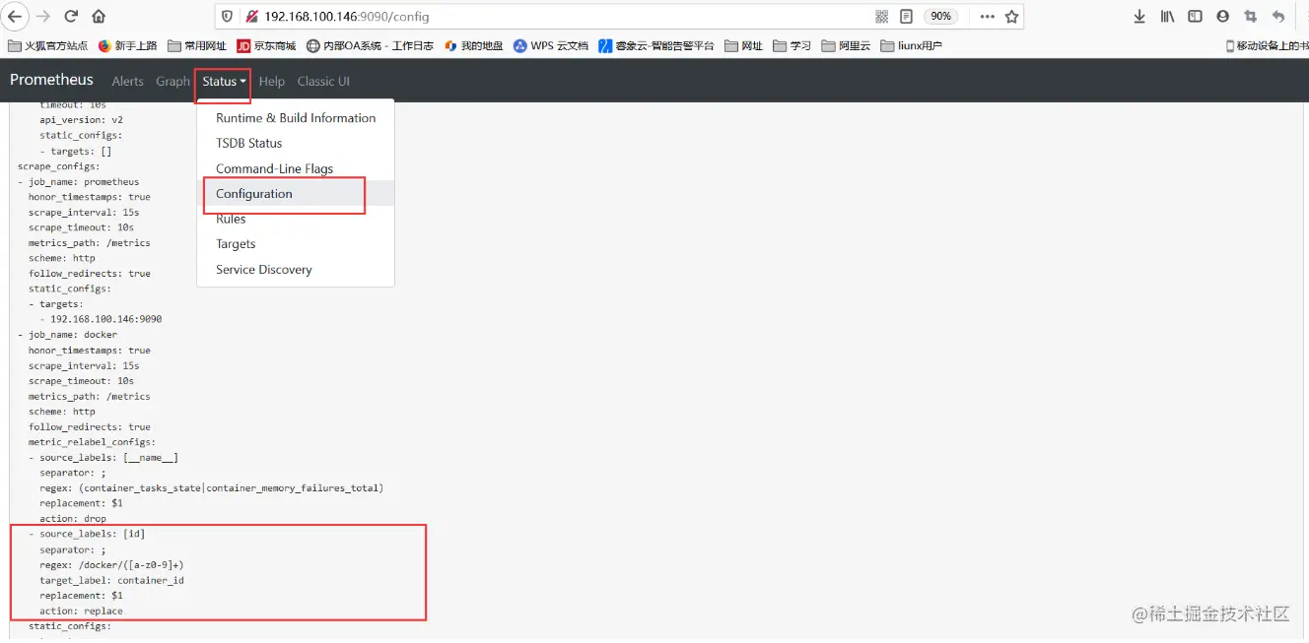Select Command-Line Flags menu entry
1309x643 pixels.
[x=296, y=168]
